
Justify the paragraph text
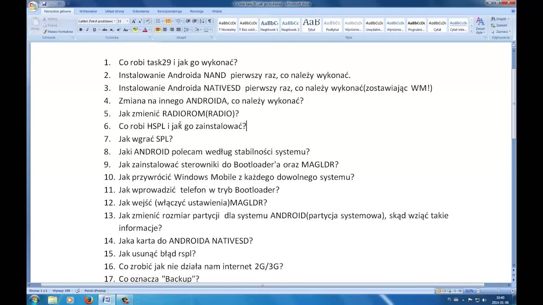coord(179,30)
